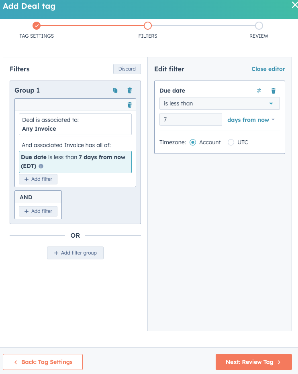Click the Review step circle
This screenshot has height=374, width=298.
pyautogui.click(x=259, y=25)
